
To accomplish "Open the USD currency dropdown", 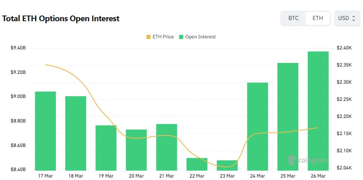I will click(347, 18).
